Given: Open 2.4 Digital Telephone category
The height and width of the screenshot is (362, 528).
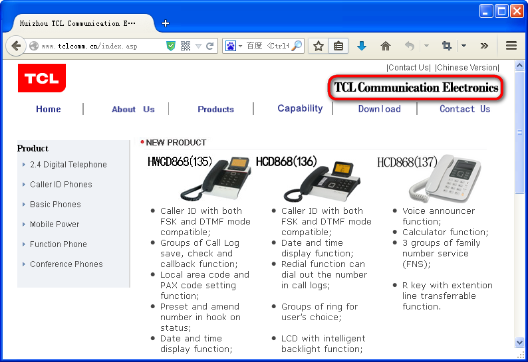Looking at the screenshot, I should point(68,165).
